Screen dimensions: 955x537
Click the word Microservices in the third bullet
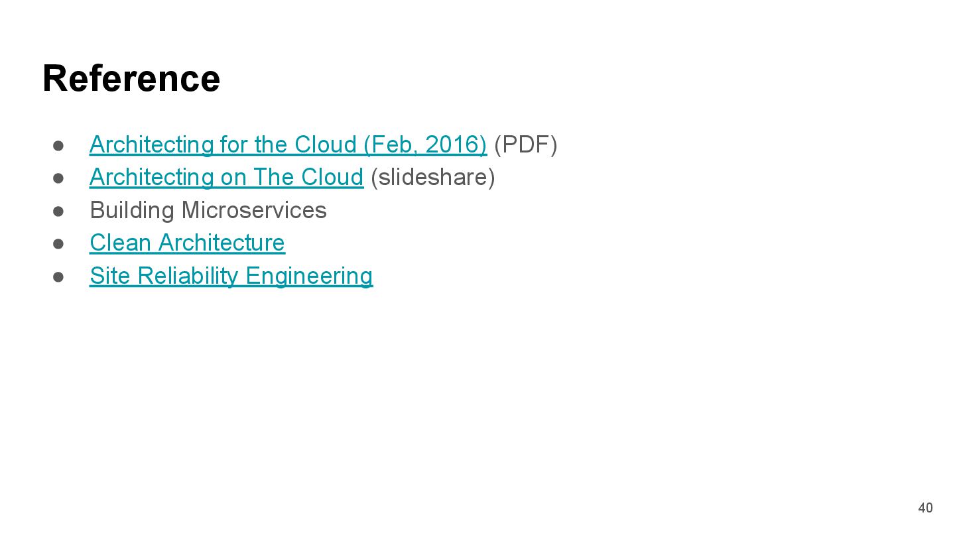[254, 210]
